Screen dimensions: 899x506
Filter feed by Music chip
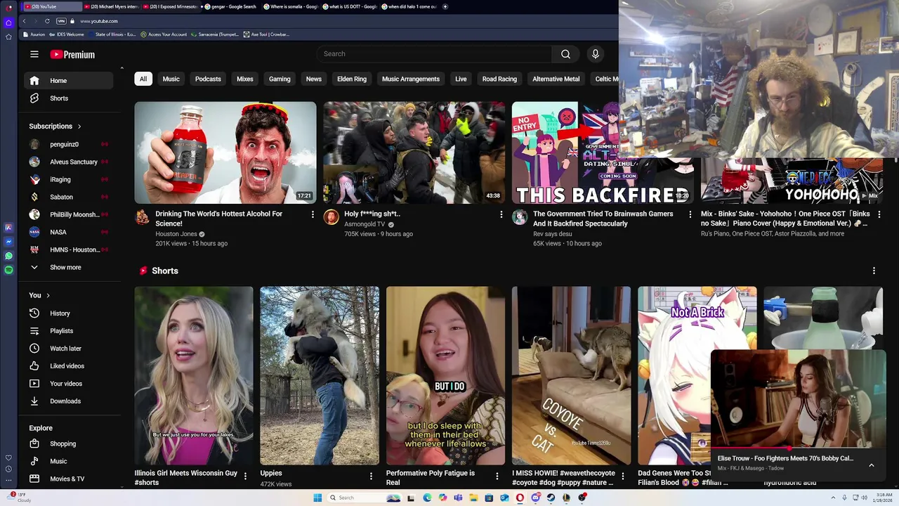coord(171,79)
